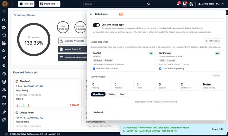
Task: Click the 0 Retrying queue stat
Action: pos(123,86)
